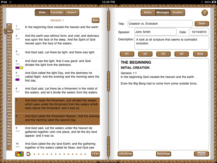This screenshot has height=163, width=217.
Task: Edit the Date field 10/15/2010
Action: point(199,32)
